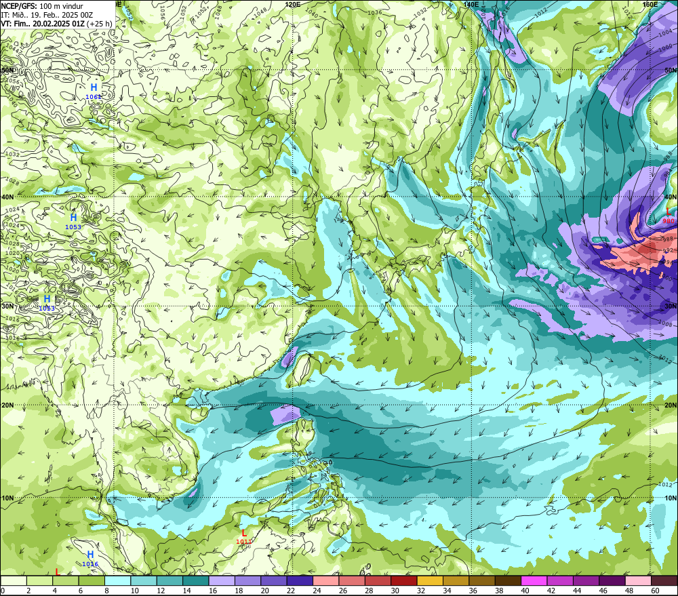Click the 1008 isobar label at right edge
Viewport: 678px width, 596px height.
(666, 323)
